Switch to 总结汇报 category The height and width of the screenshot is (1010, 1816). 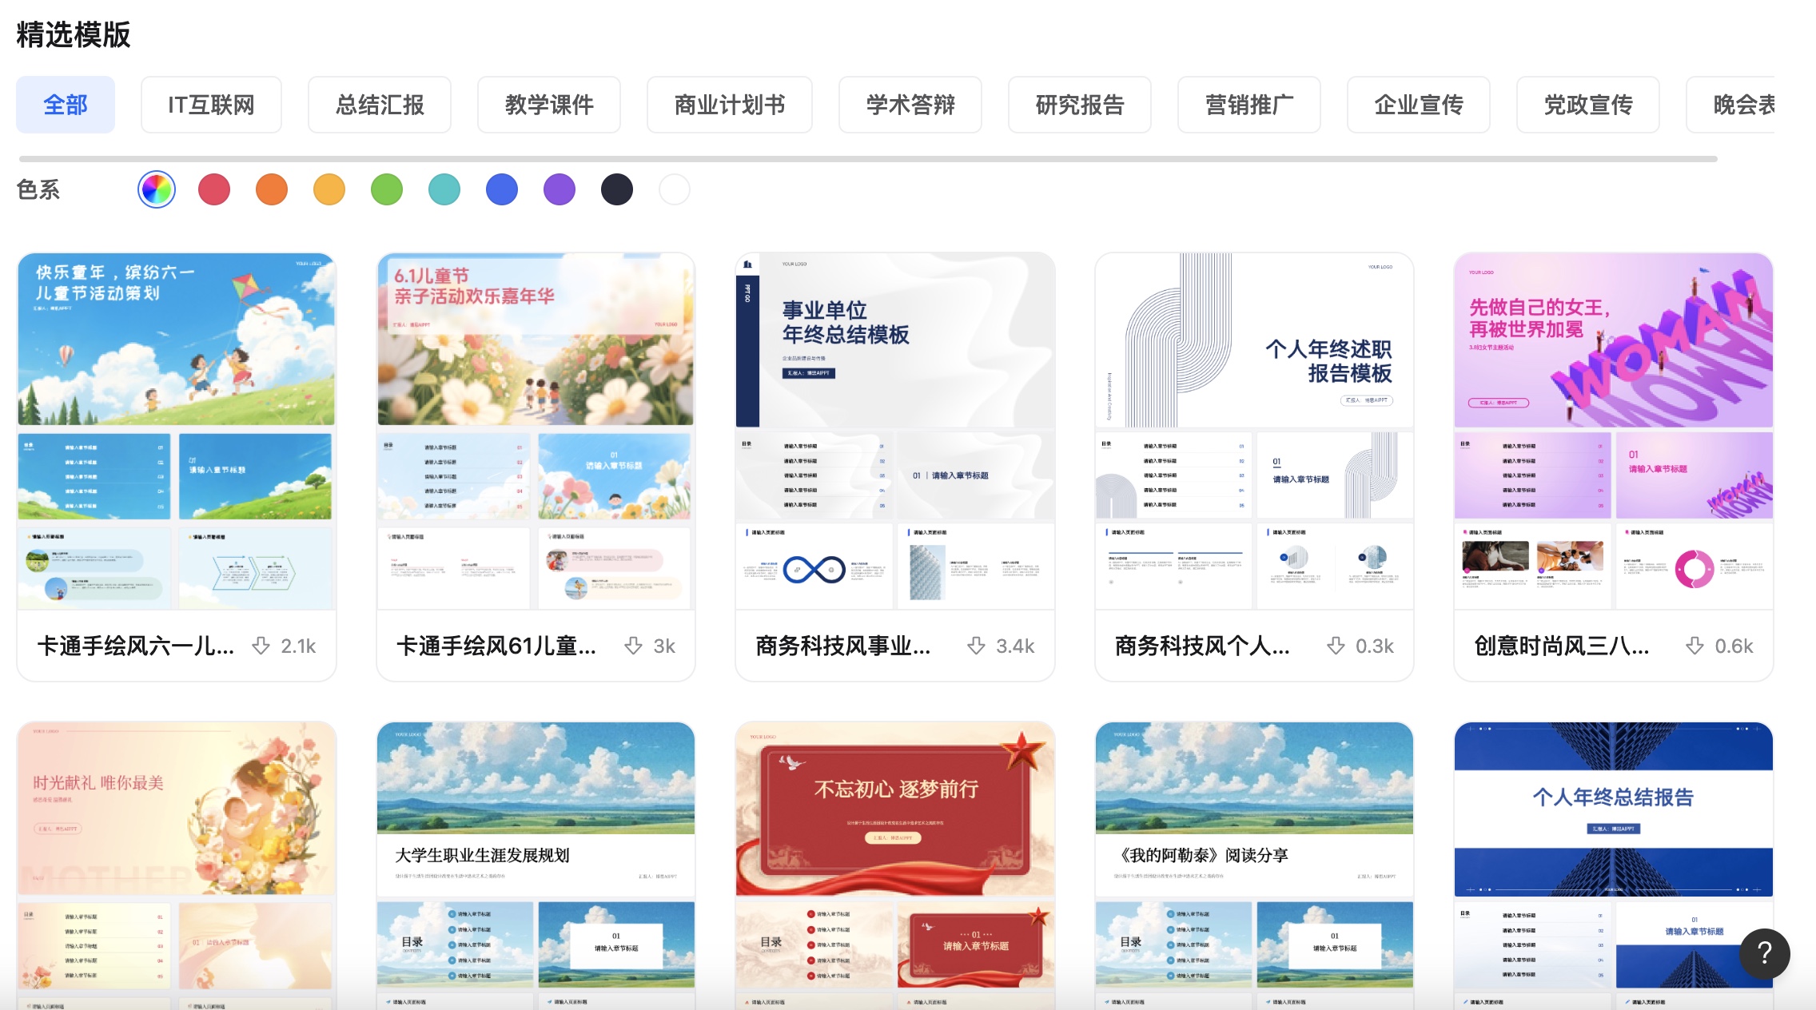(x=380, y=105)
